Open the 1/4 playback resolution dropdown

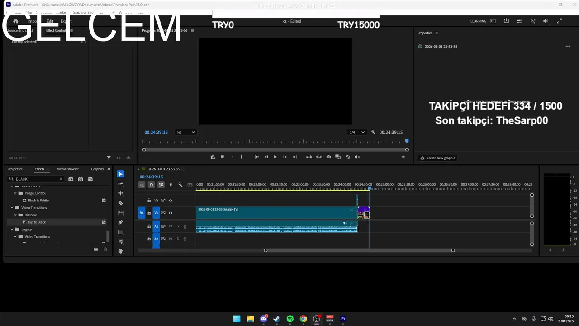coord(357,132)
